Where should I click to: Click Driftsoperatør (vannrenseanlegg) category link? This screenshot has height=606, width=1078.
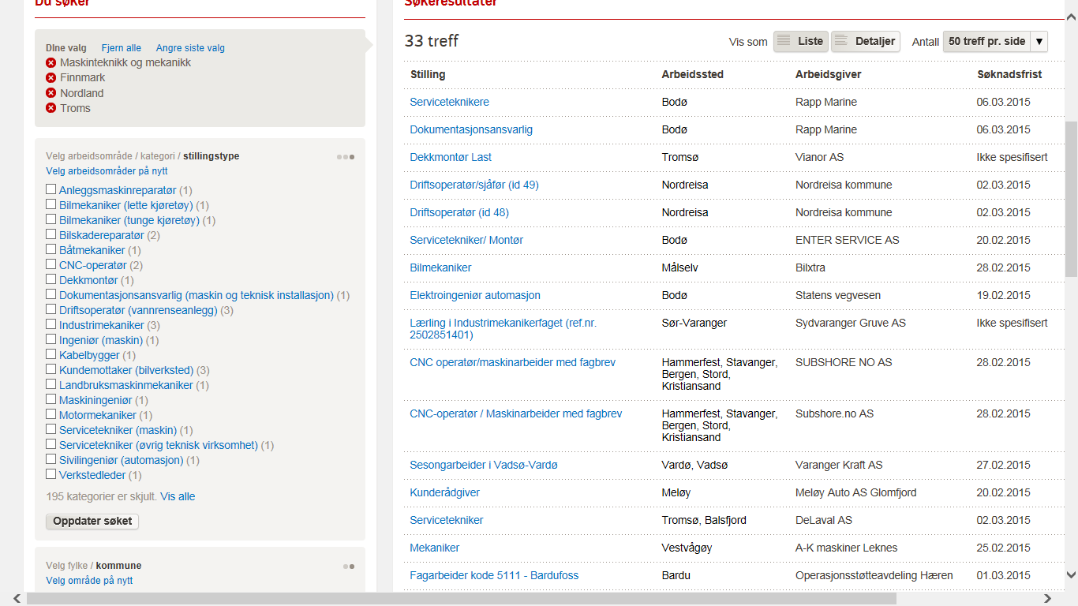point(138,310)
